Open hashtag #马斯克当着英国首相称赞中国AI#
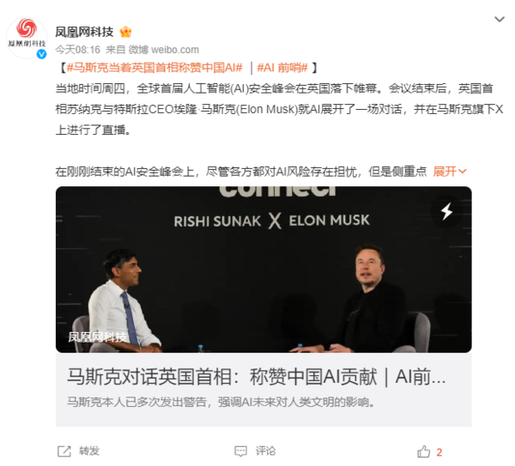The image size is (515, 466). pos(154,68)
